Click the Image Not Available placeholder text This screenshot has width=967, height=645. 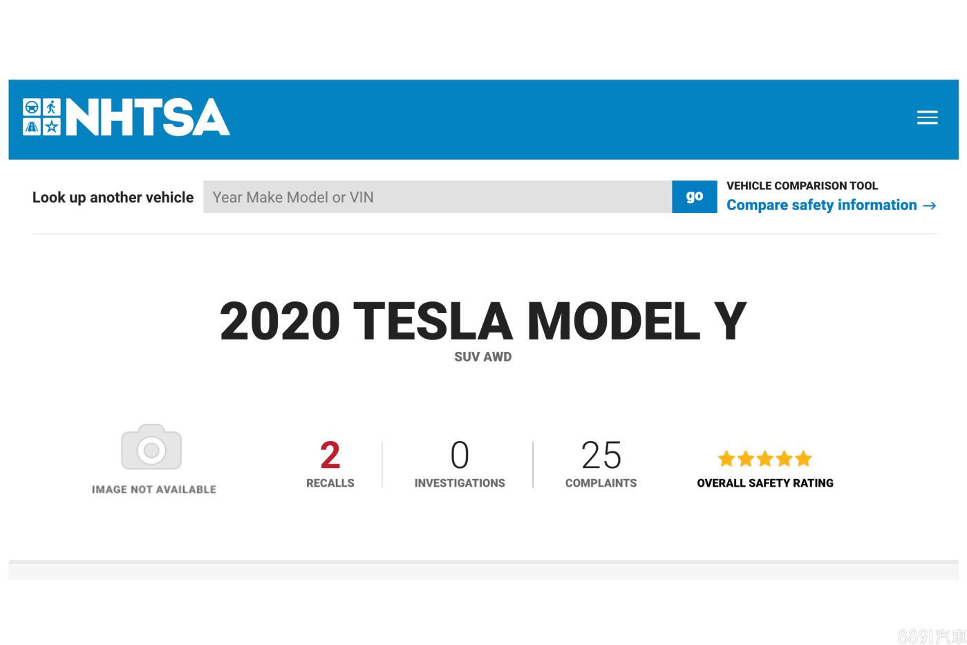tap(154, 489)
